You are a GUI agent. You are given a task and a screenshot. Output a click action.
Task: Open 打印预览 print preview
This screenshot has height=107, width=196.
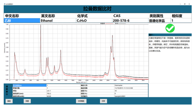point(81,100)
